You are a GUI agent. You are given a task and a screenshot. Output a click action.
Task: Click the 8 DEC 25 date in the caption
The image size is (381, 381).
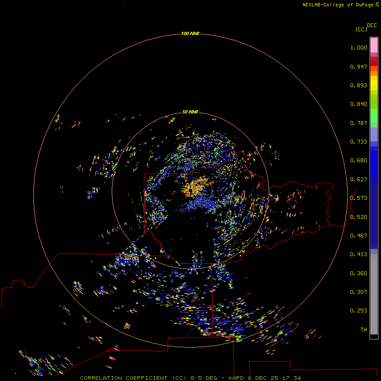[263, 378]
